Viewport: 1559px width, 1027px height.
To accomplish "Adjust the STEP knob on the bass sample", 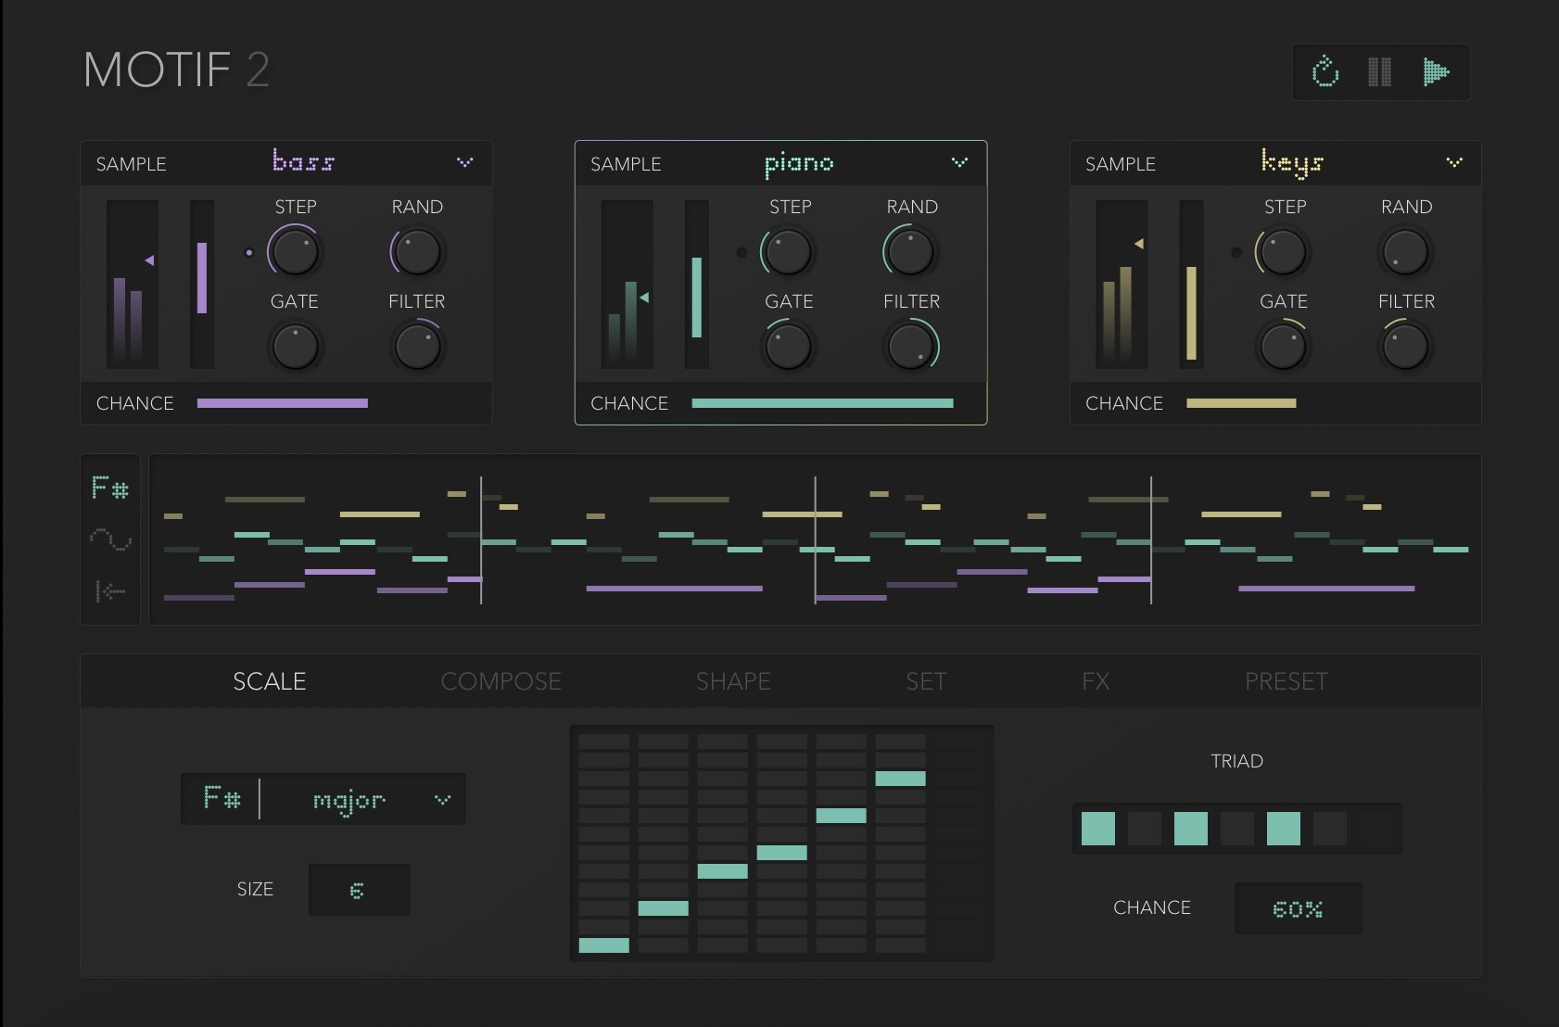I will tap(294, 251).
